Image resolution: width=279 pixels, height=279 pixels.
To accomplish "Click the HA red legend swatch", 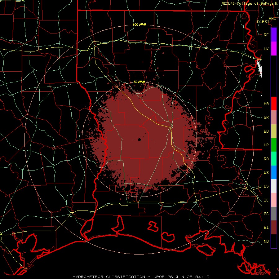I will coord(274,104).
